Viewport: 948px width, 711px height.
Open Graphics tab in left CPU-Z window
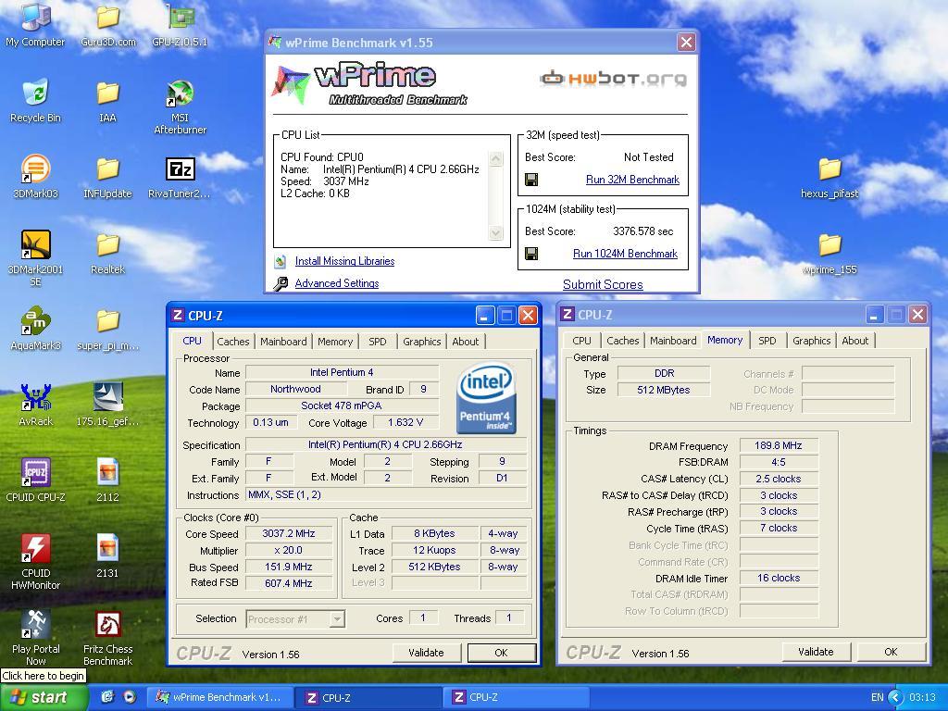click(x=421, y=342)
